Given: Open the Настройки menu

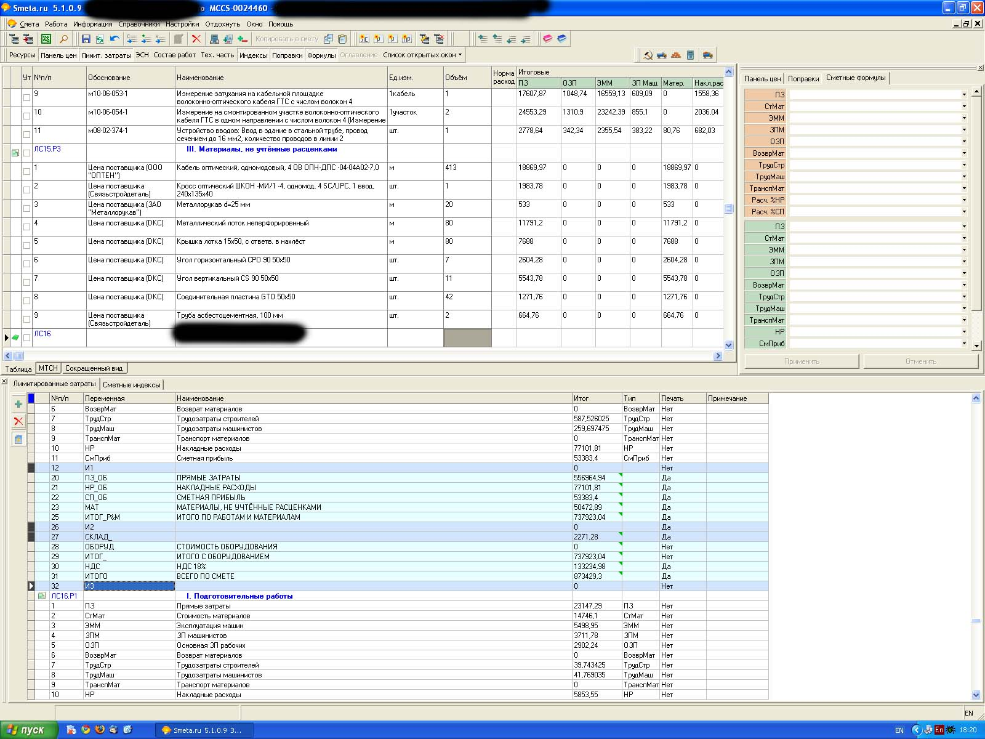Looking at the screenshot, I should click(x=182, y=24).
